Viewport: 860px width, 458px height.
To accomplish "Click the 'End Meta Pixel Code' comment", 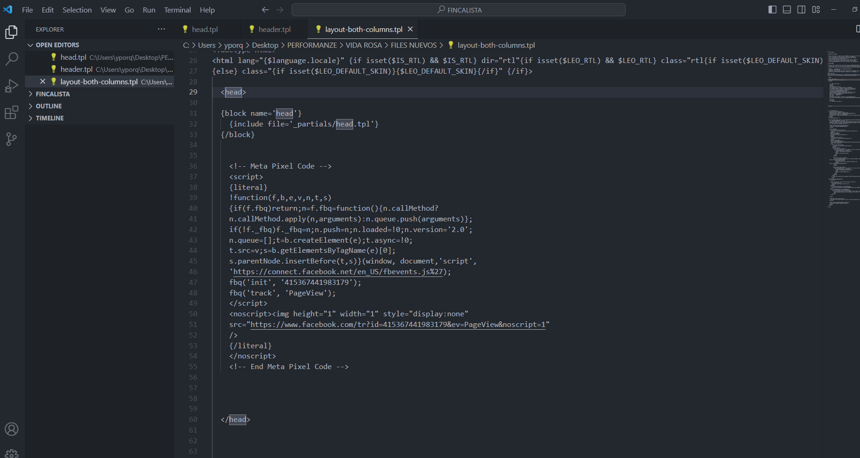I will click(x=289, y=367).
